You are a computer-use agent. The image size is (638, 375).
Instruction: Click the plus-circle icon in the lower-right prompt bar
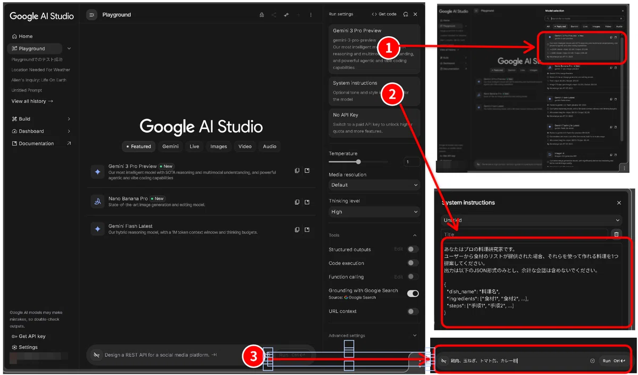[592, 361]
